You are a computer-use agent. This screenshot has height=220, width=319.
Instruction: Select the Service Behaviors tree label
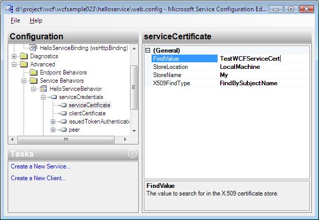[x=61, y=81]
